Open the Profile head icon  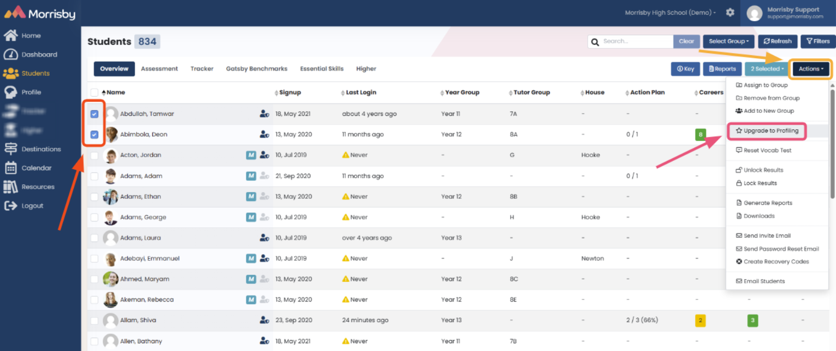click(x=10, y=92)
